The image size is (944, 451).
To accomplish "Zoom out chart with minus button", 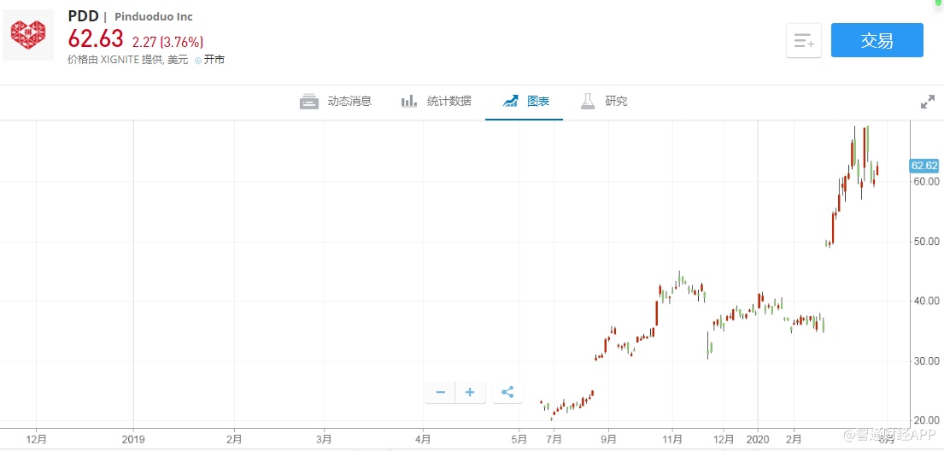I will pyautogui.click(x=441, y=392).
